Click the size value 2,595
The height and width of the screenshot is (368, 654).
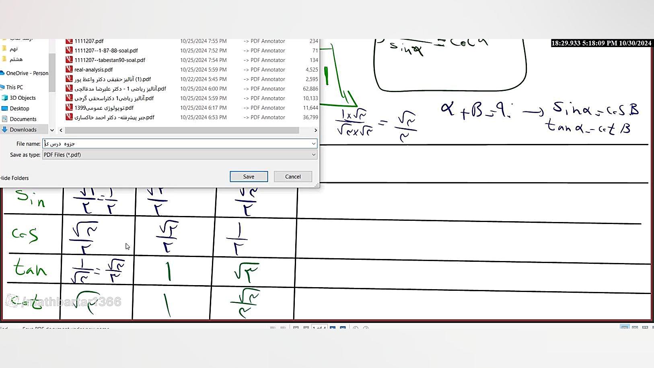click(312, 79)
